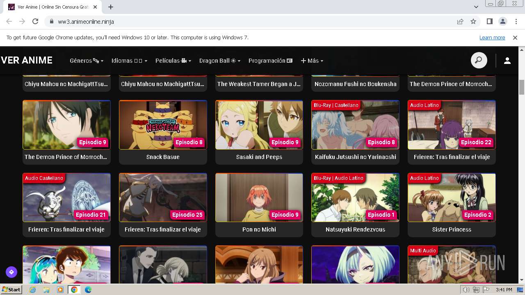
Task: Click The Weakest Tamer title
Action: coord(259,84)
